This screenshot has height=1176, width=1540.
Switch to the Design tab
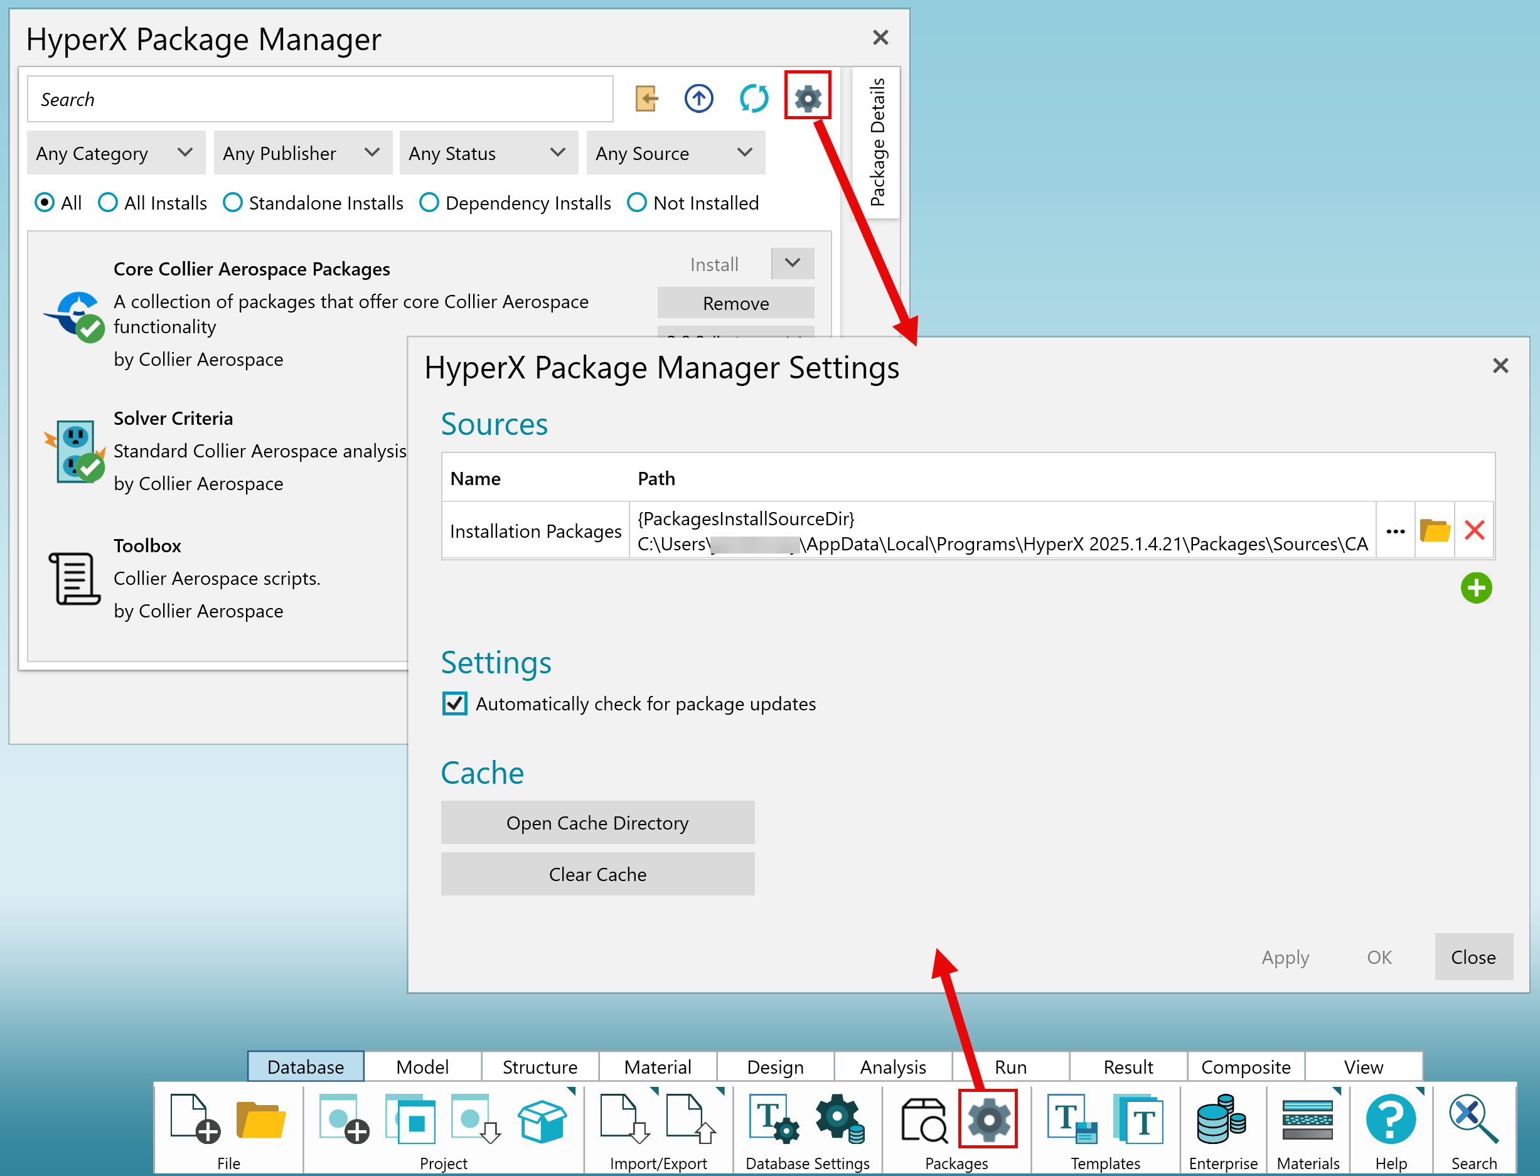775,1066
